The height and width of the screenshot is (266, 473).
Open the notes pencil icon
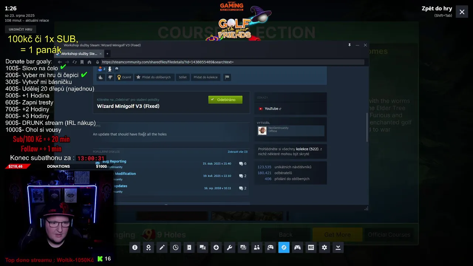coord(162,248)
